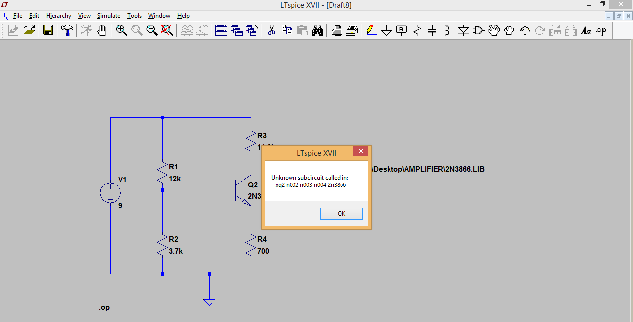
Task: Open the Component gate-shaped tool
Action: (x=479, y=30)
